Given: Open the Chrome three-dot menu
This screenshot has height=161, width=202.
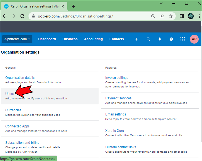Looking at the screenshot, I should (x=200, y=16).
